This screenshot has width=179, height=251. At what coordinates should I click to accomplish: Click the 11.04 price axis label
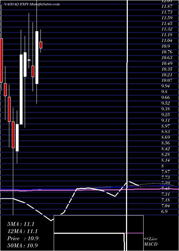pyautogui.click(x=167, y=41)
